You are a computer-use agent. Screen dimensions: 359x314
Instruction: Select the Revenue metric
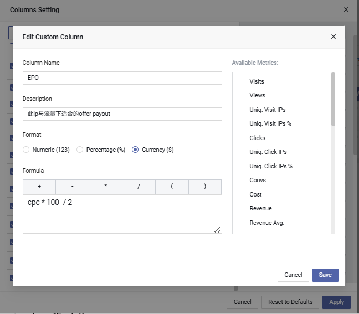click(x=260, y=208)
